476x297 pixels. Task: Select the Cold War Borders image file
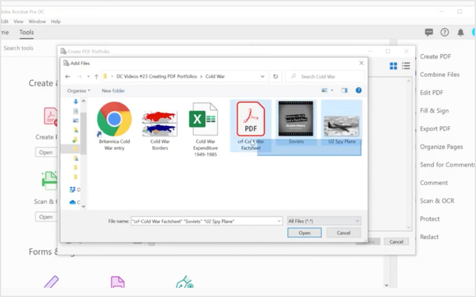(x=160, y=130)
